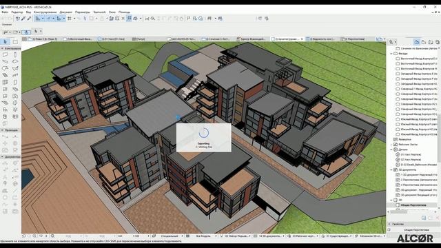The image size is (441, 248).
Task: Collapse the Конструирование toolbox section
Action: 2,49
